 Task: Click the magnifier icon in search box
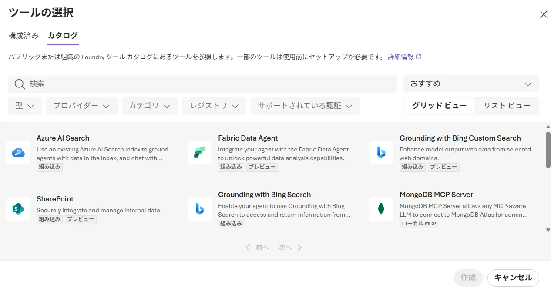point(20,84)
